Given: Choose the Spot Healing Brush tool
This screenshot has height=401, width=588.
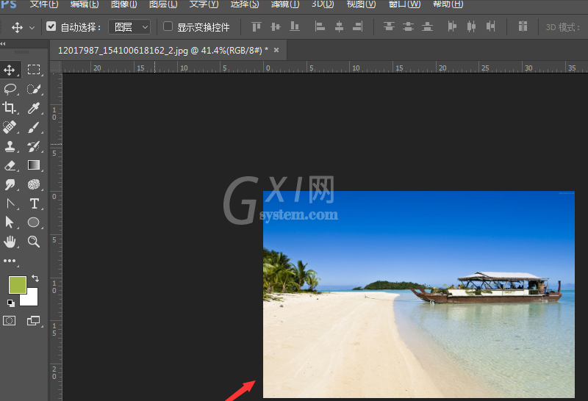Looking at the screenshot, I should pos(10,127).
